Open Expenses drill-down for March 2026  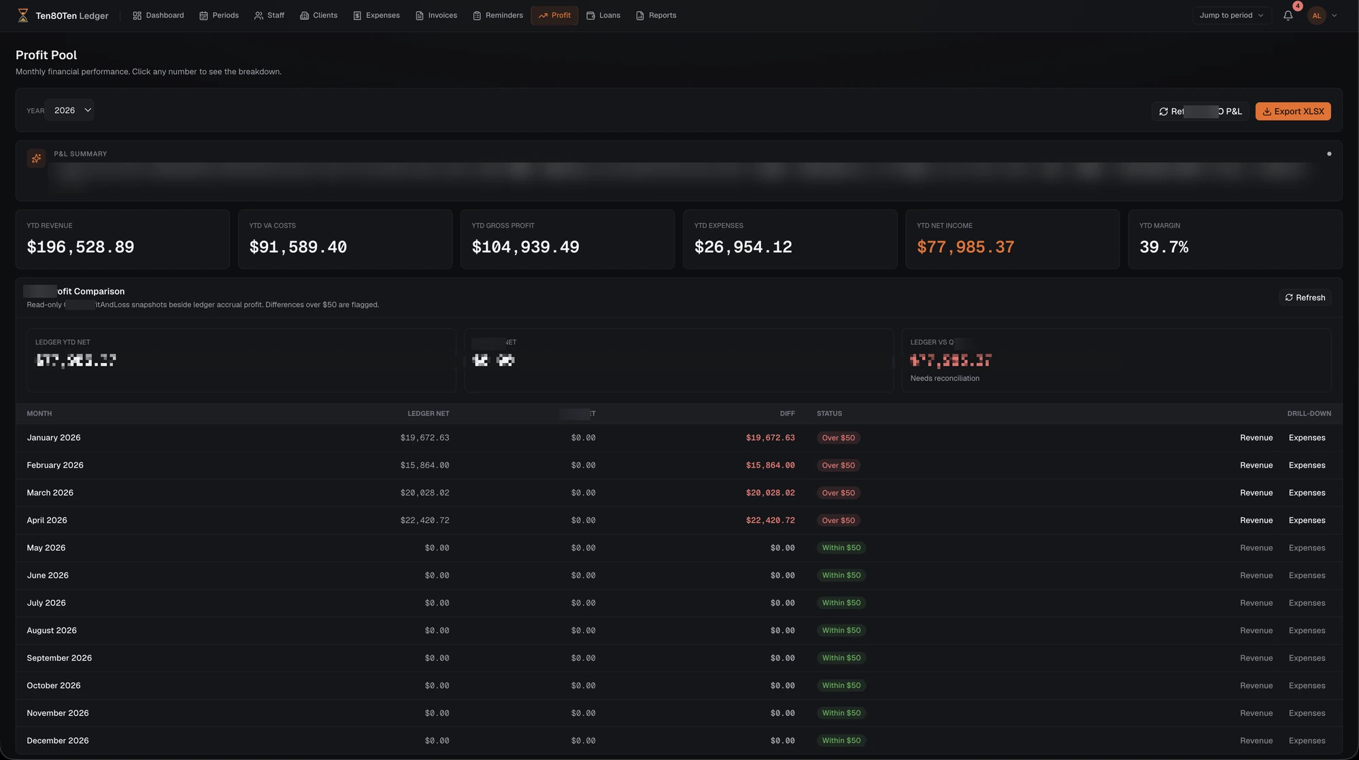(1307, 493)
